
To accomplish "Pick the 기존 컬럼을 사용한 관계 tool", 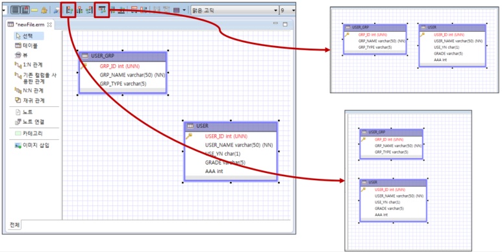I will pos(36,78).
